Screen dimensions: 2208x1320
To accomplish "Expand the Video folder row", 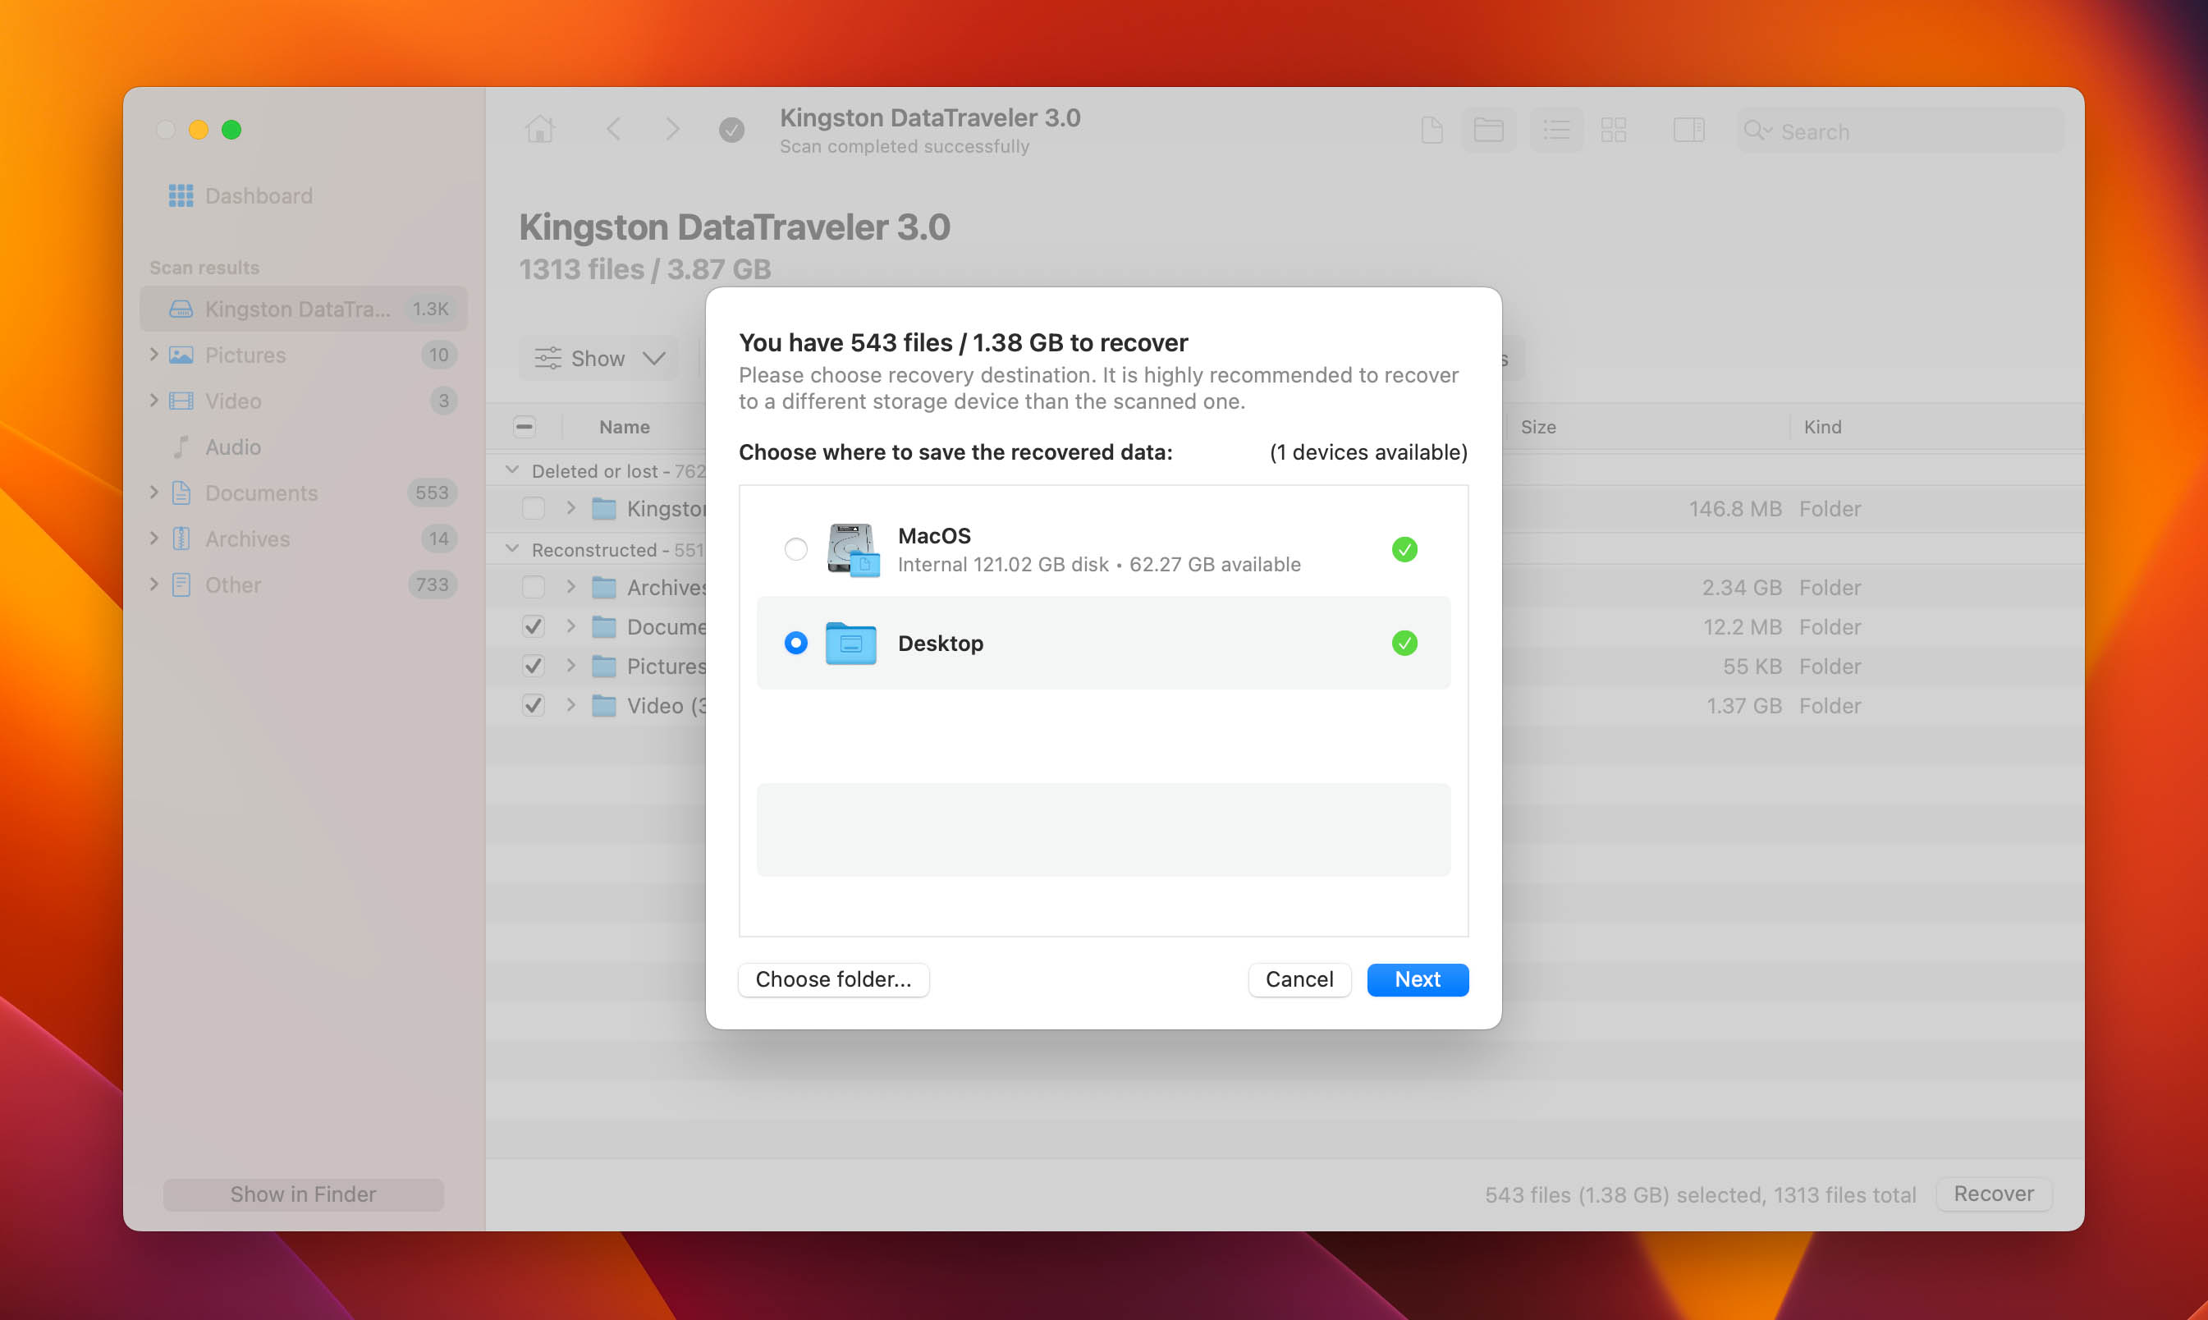I will [571, 705].
